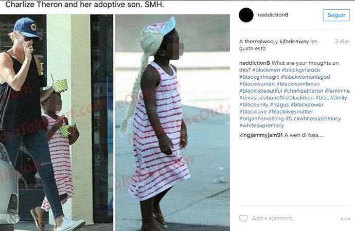Open kingjammyjam91 commenter profile
The width and height of the screenshot is (355, 231).
point(261,135)
